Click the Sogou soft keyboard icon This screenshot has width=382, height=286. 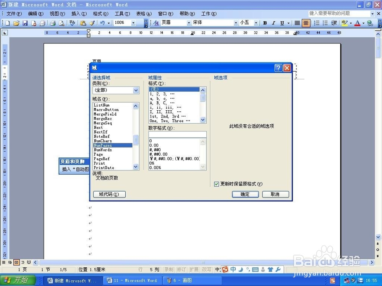coord(255,269)
